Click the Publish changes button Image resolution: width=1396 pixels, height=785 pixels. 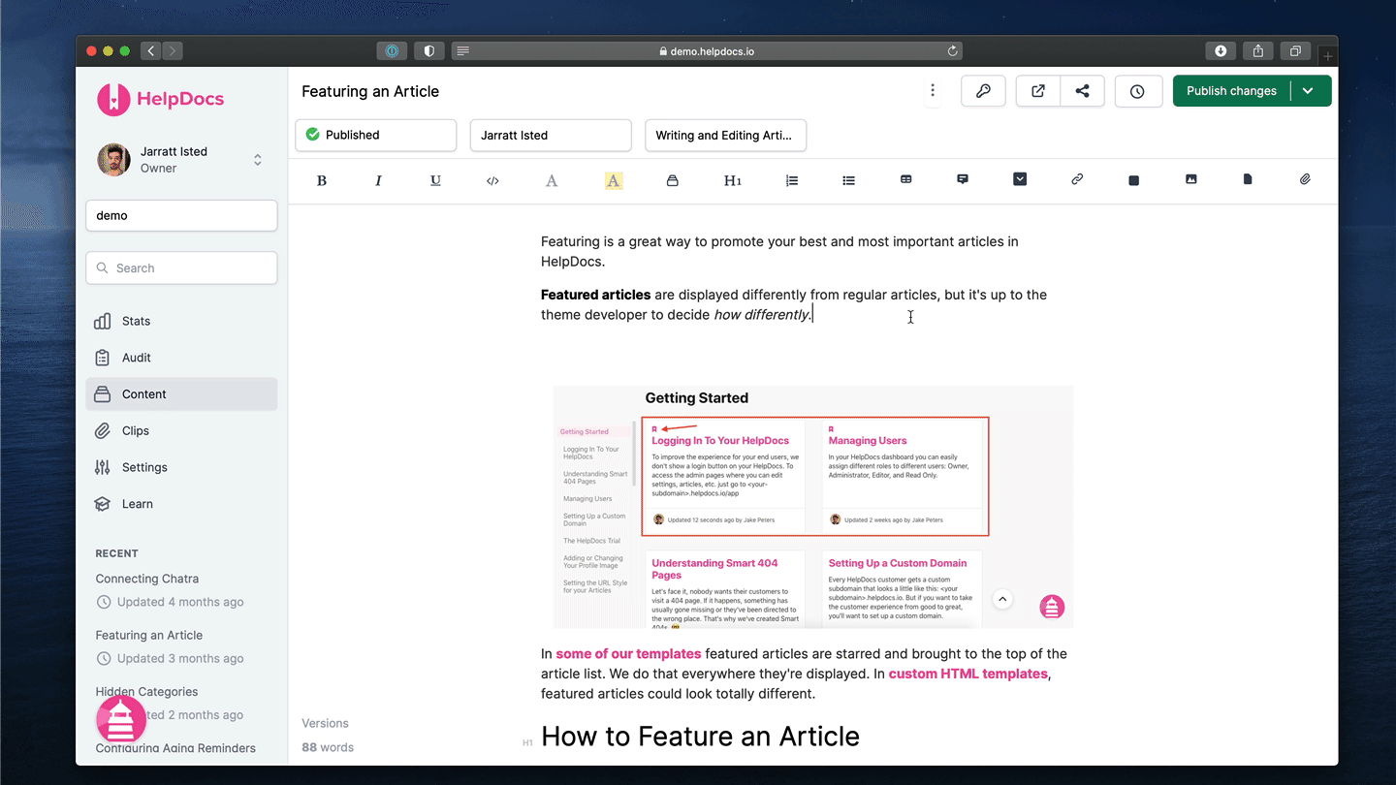1231,91
